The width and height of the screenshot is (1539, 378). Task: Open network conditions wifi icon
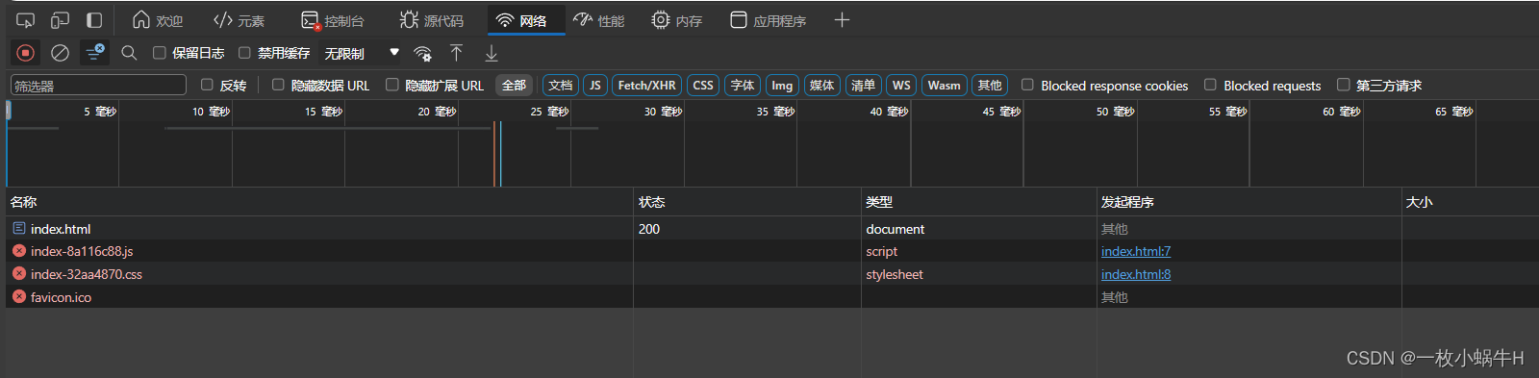(x=422, y=53)
